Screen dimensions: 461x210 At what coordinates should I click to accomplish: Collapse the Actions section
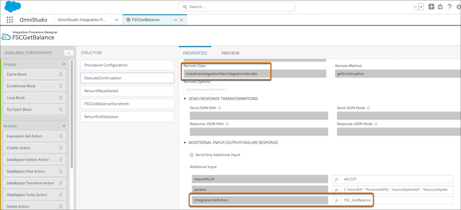pos(64,126)
